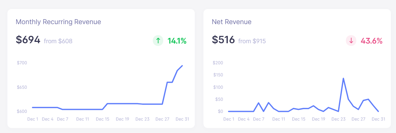Click the red down-arrow decline icon
The image size is (396, 133).
pos(351,41)
